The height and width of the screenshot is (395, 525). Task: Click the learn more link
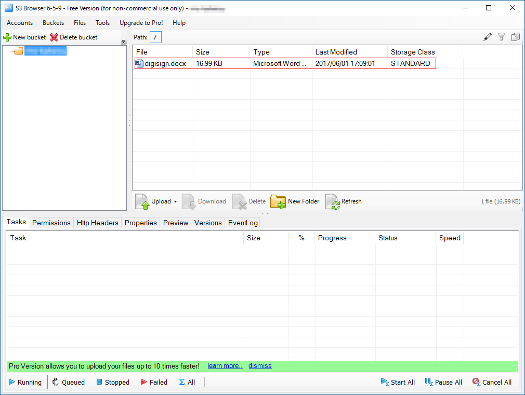click(225, 366)
